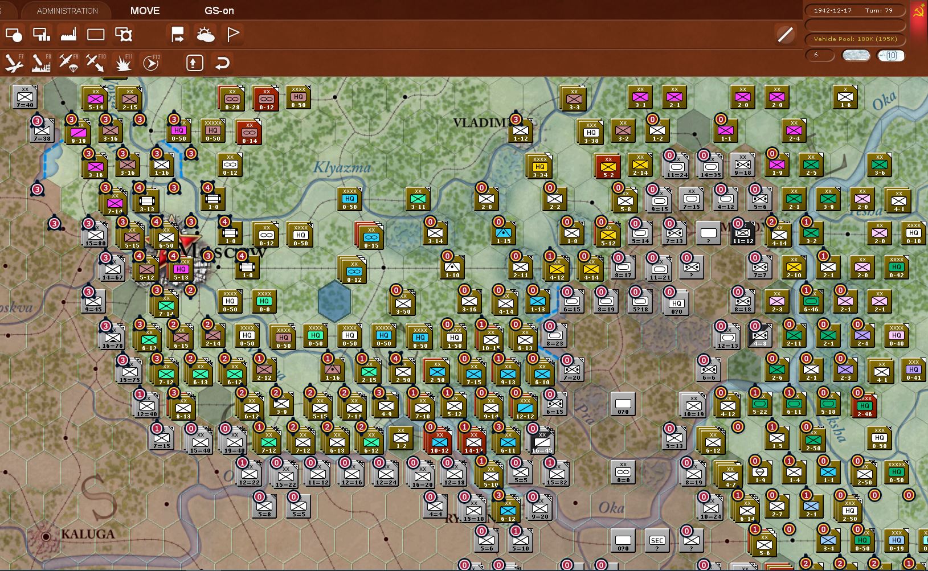Click the white diagonal line pen icon

click(786, 35)
